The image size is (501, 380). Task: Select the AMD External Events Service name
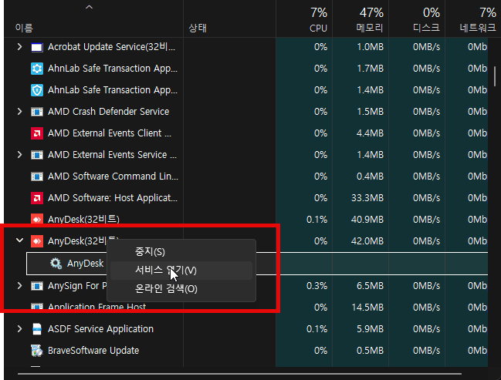112,155
